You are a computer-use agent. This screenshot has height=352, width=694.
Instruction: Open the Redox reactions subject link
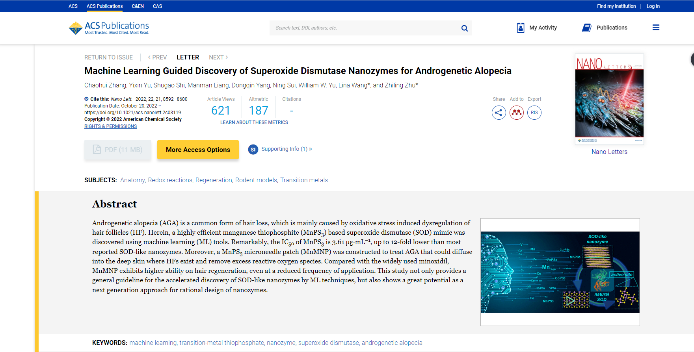[x=170, y=180]
